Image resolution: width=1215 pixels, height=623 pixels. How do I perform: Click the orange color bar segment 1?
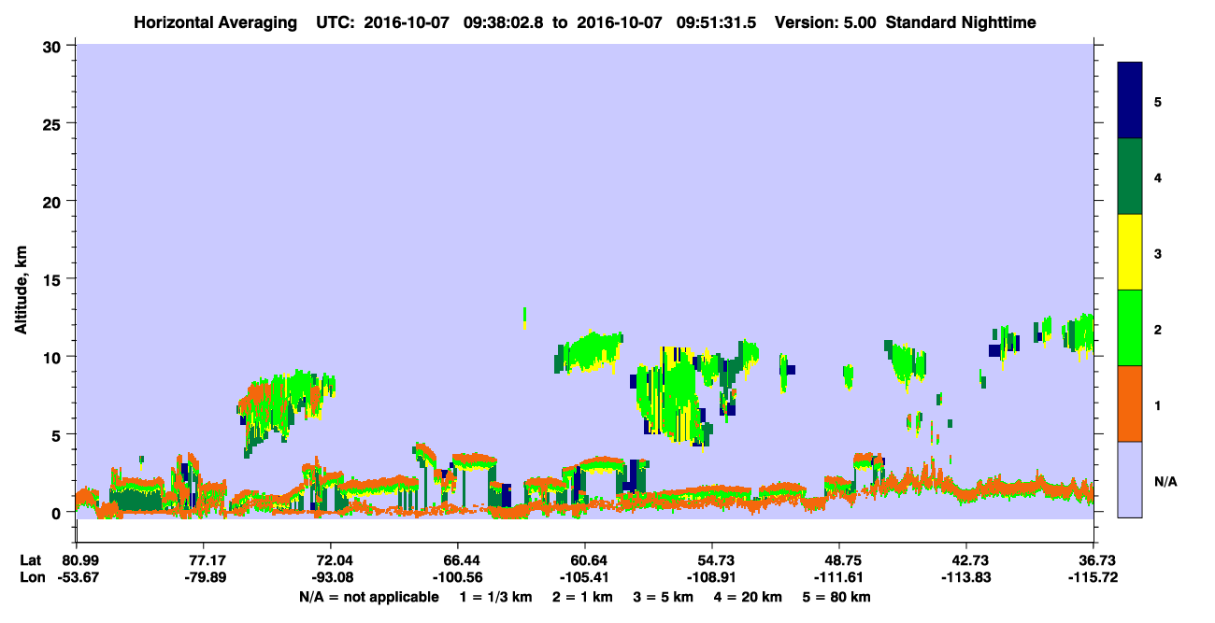pos(1130,404)
